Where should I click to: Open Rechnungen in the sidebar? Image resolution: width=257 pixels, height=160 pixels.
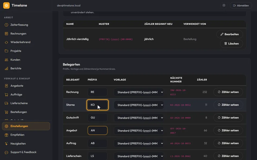point(26,34)
